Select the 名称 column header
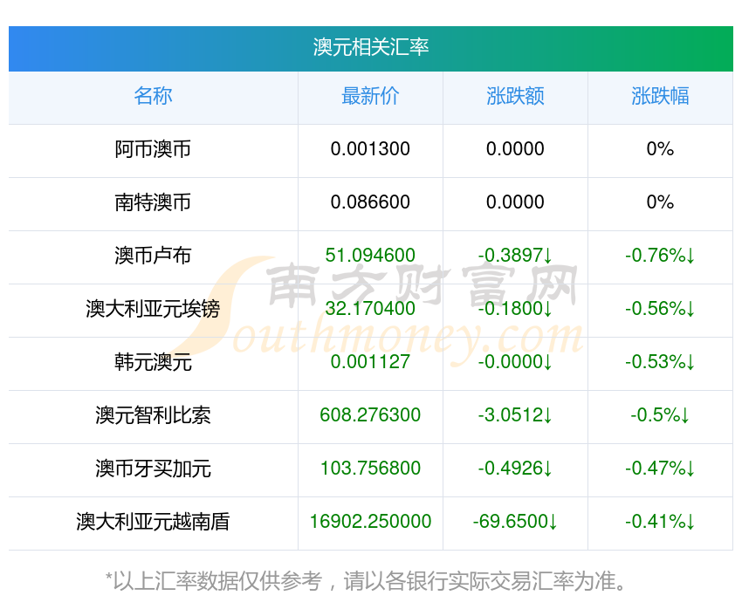Image resolution: width=742 pixels, height=609 pixels. point(153,96)
